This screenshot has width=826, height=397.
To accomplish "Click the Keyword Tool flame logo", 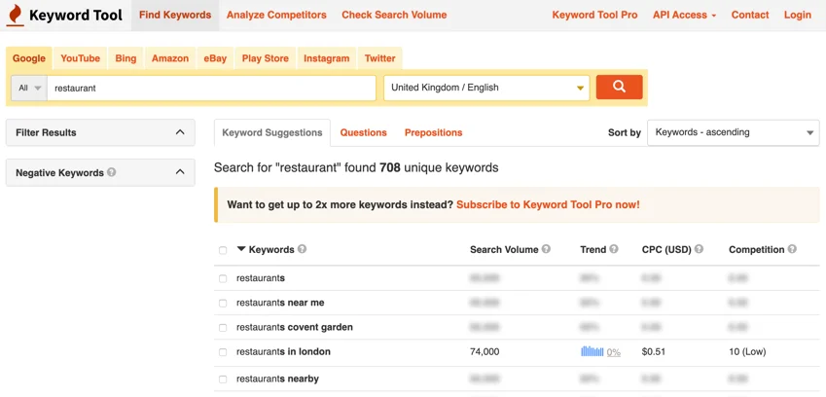I will (16, 15).
